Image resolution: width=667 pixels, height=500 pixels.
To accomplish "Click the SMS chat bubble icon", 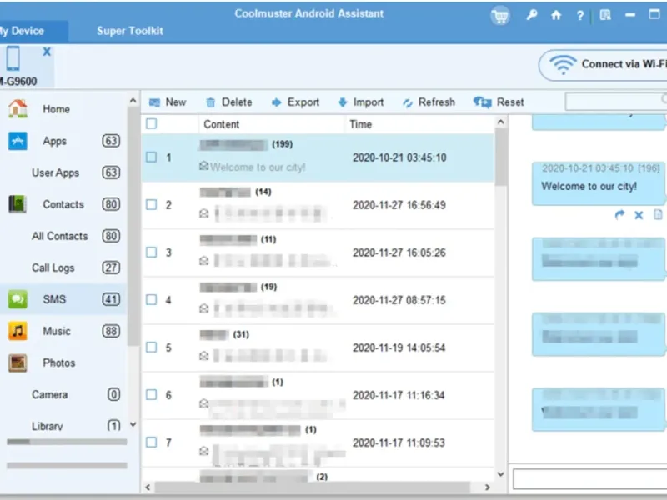I will [18, 299].
